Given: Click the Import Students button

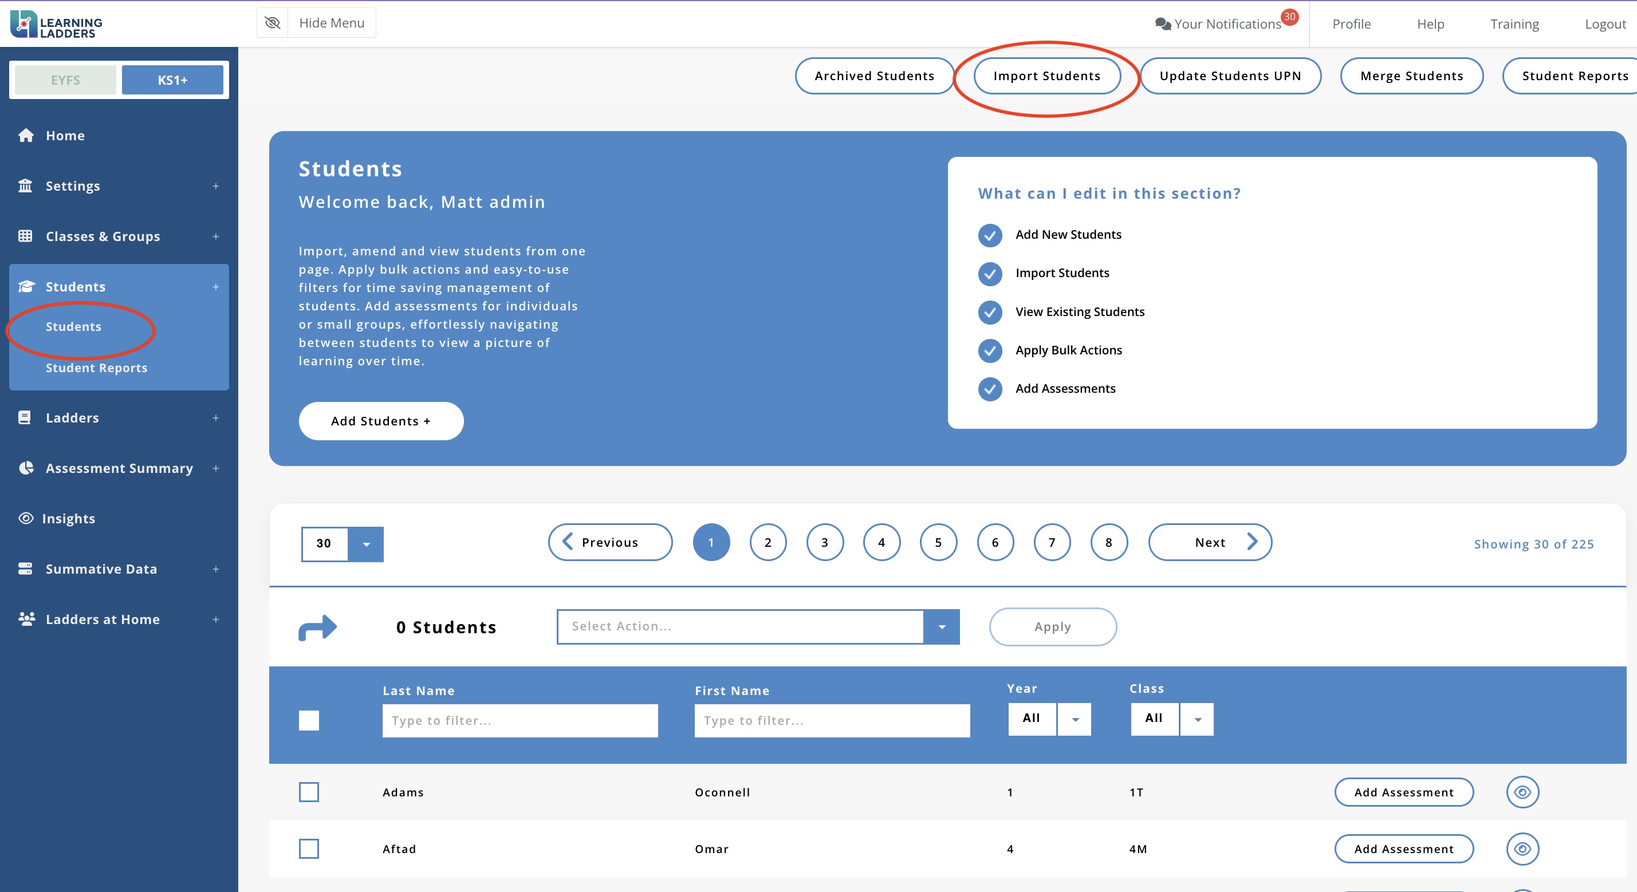Looking at the screenshot, I should (x=1046, y=76).
